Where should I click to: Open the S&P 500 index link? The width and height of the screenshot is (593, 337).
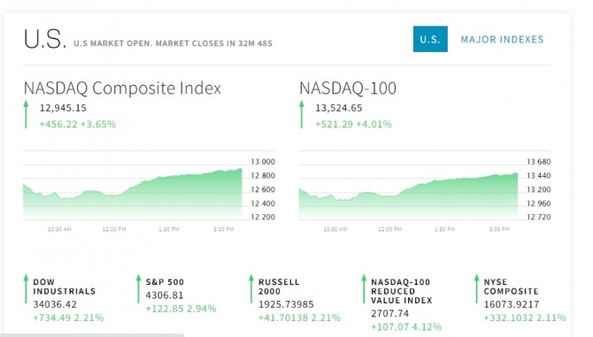point(165,282)
